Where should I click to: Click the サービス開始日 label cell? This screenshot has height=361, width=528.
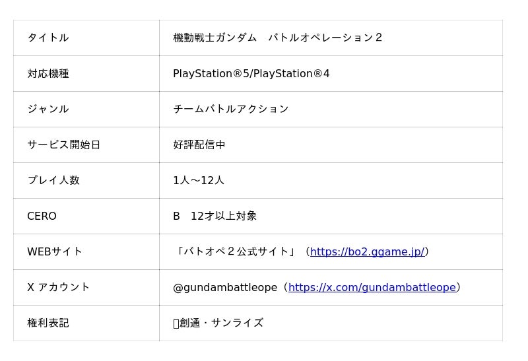click(63, 145)
